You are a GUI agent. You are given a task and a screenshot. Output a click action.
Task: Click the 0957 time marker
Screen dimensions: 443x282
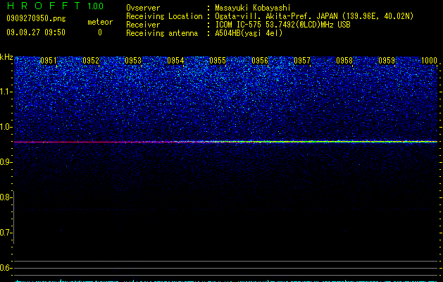pyautogui.click(x=302, y=61)
